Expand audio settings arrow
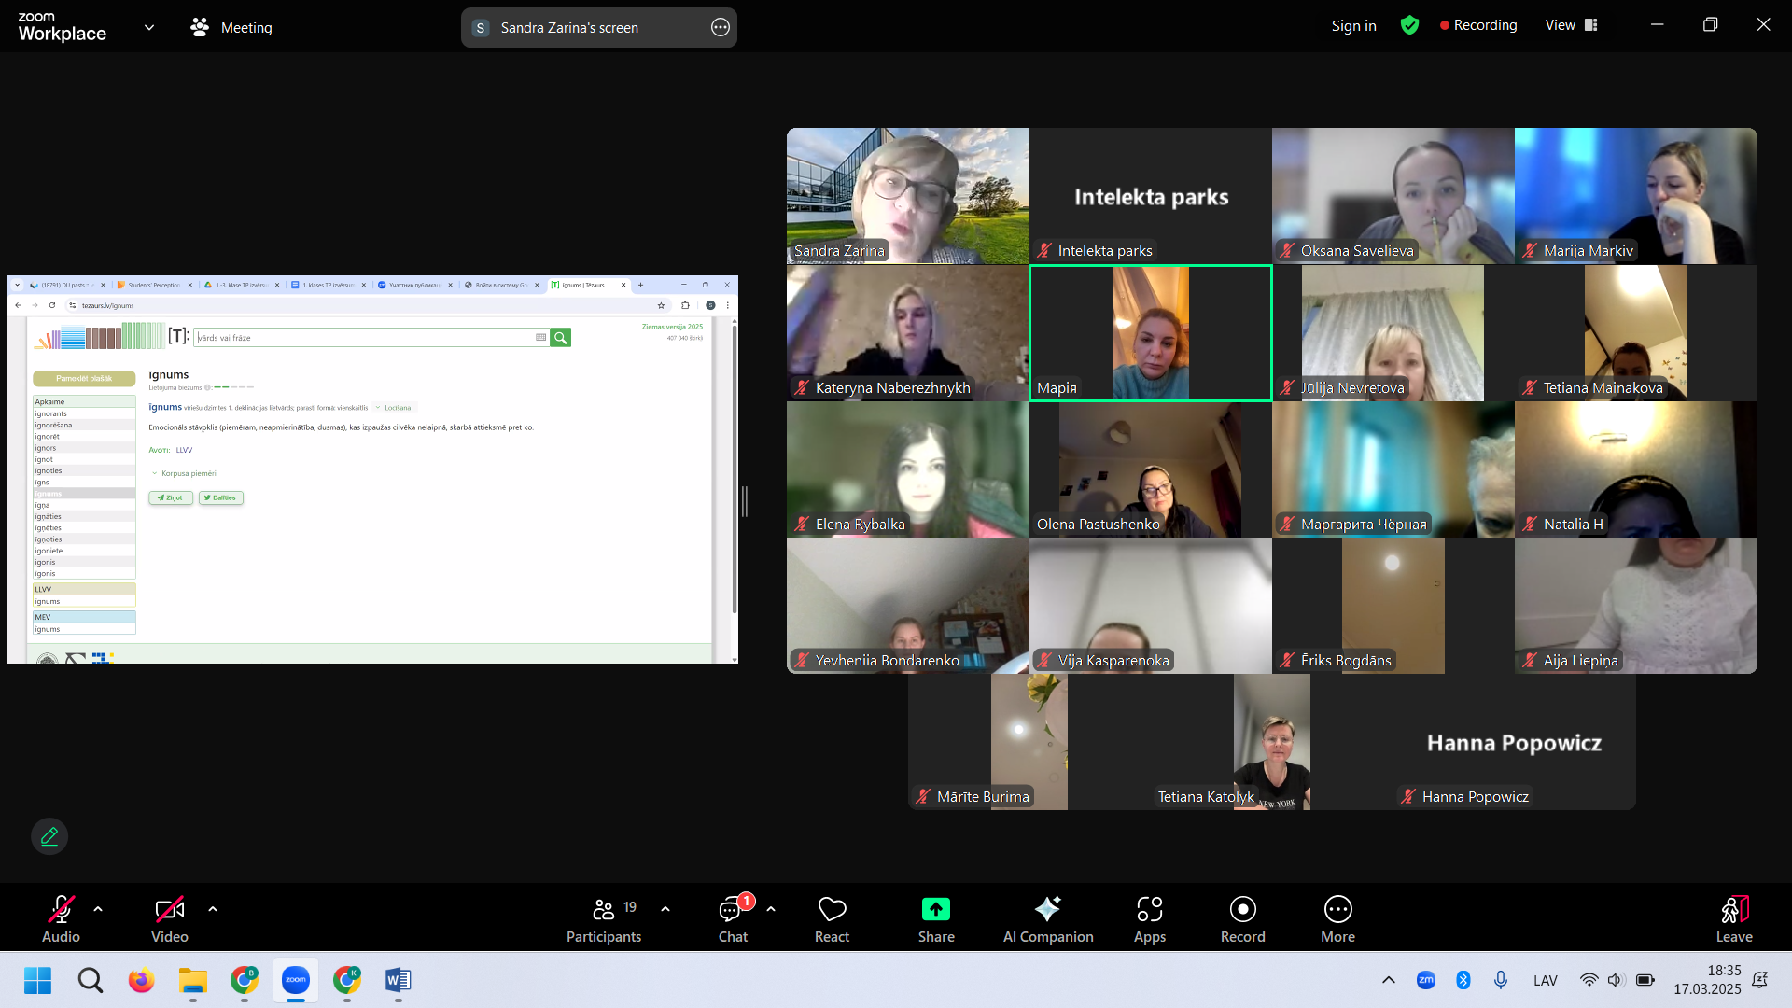 tap(98, 908)
